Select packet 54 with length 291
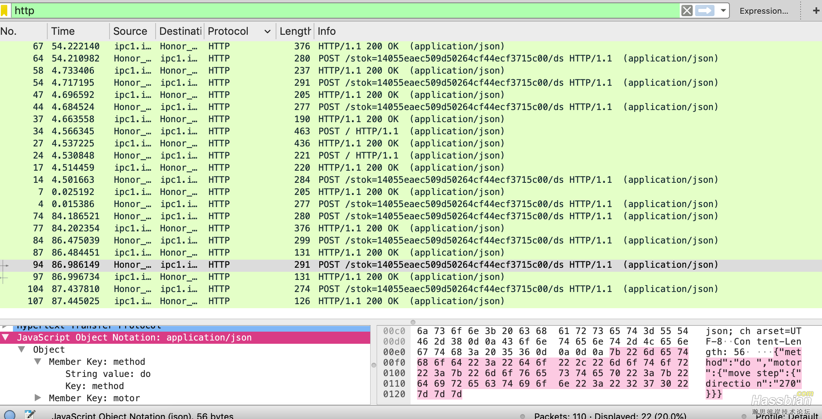822x419 pixels. click(411, 83)
